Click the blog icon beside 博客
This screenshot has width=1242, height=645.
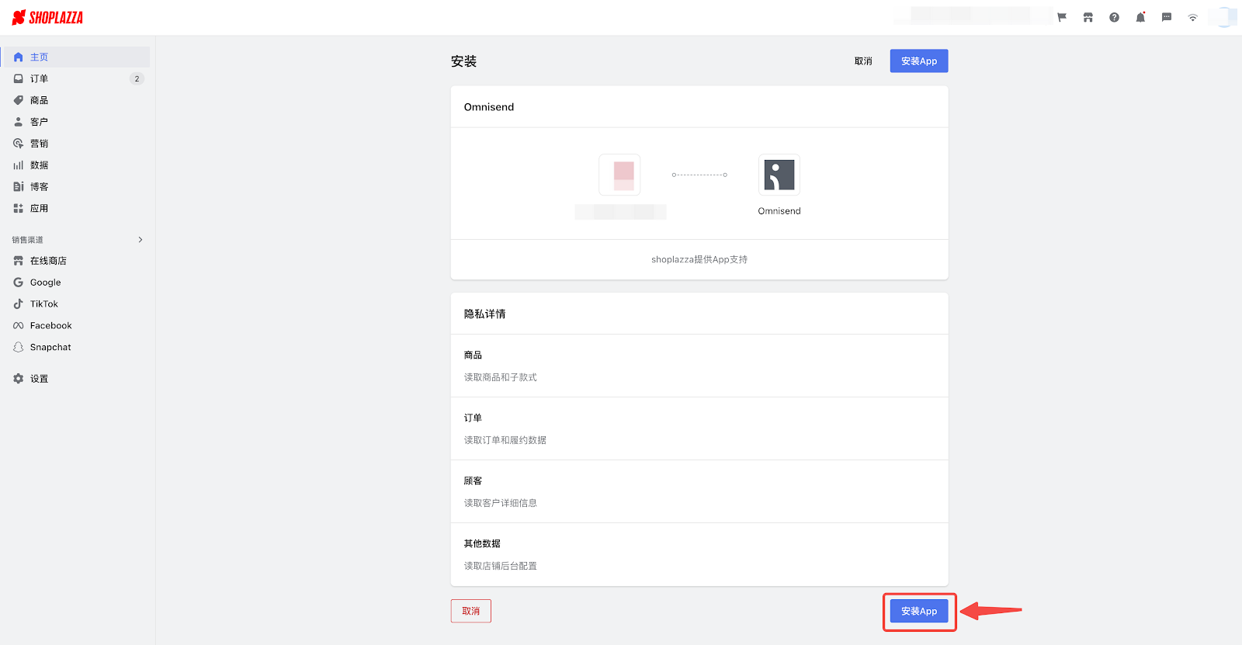(x=19, y=186)
